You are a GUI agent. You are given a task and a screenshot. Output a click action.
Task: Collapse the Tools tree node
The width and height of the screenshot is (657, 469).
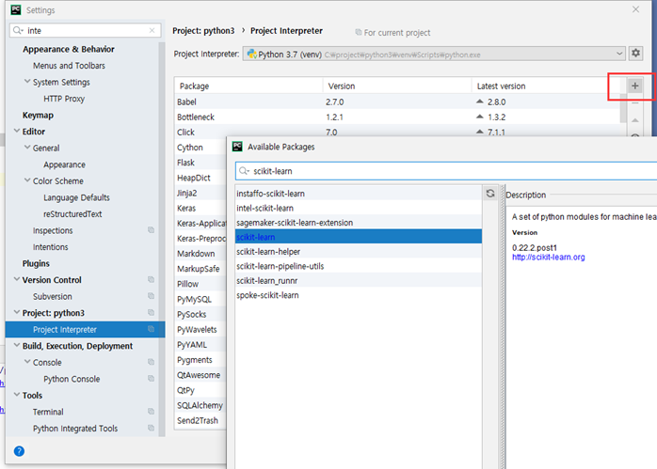click(x=17, y=395)
